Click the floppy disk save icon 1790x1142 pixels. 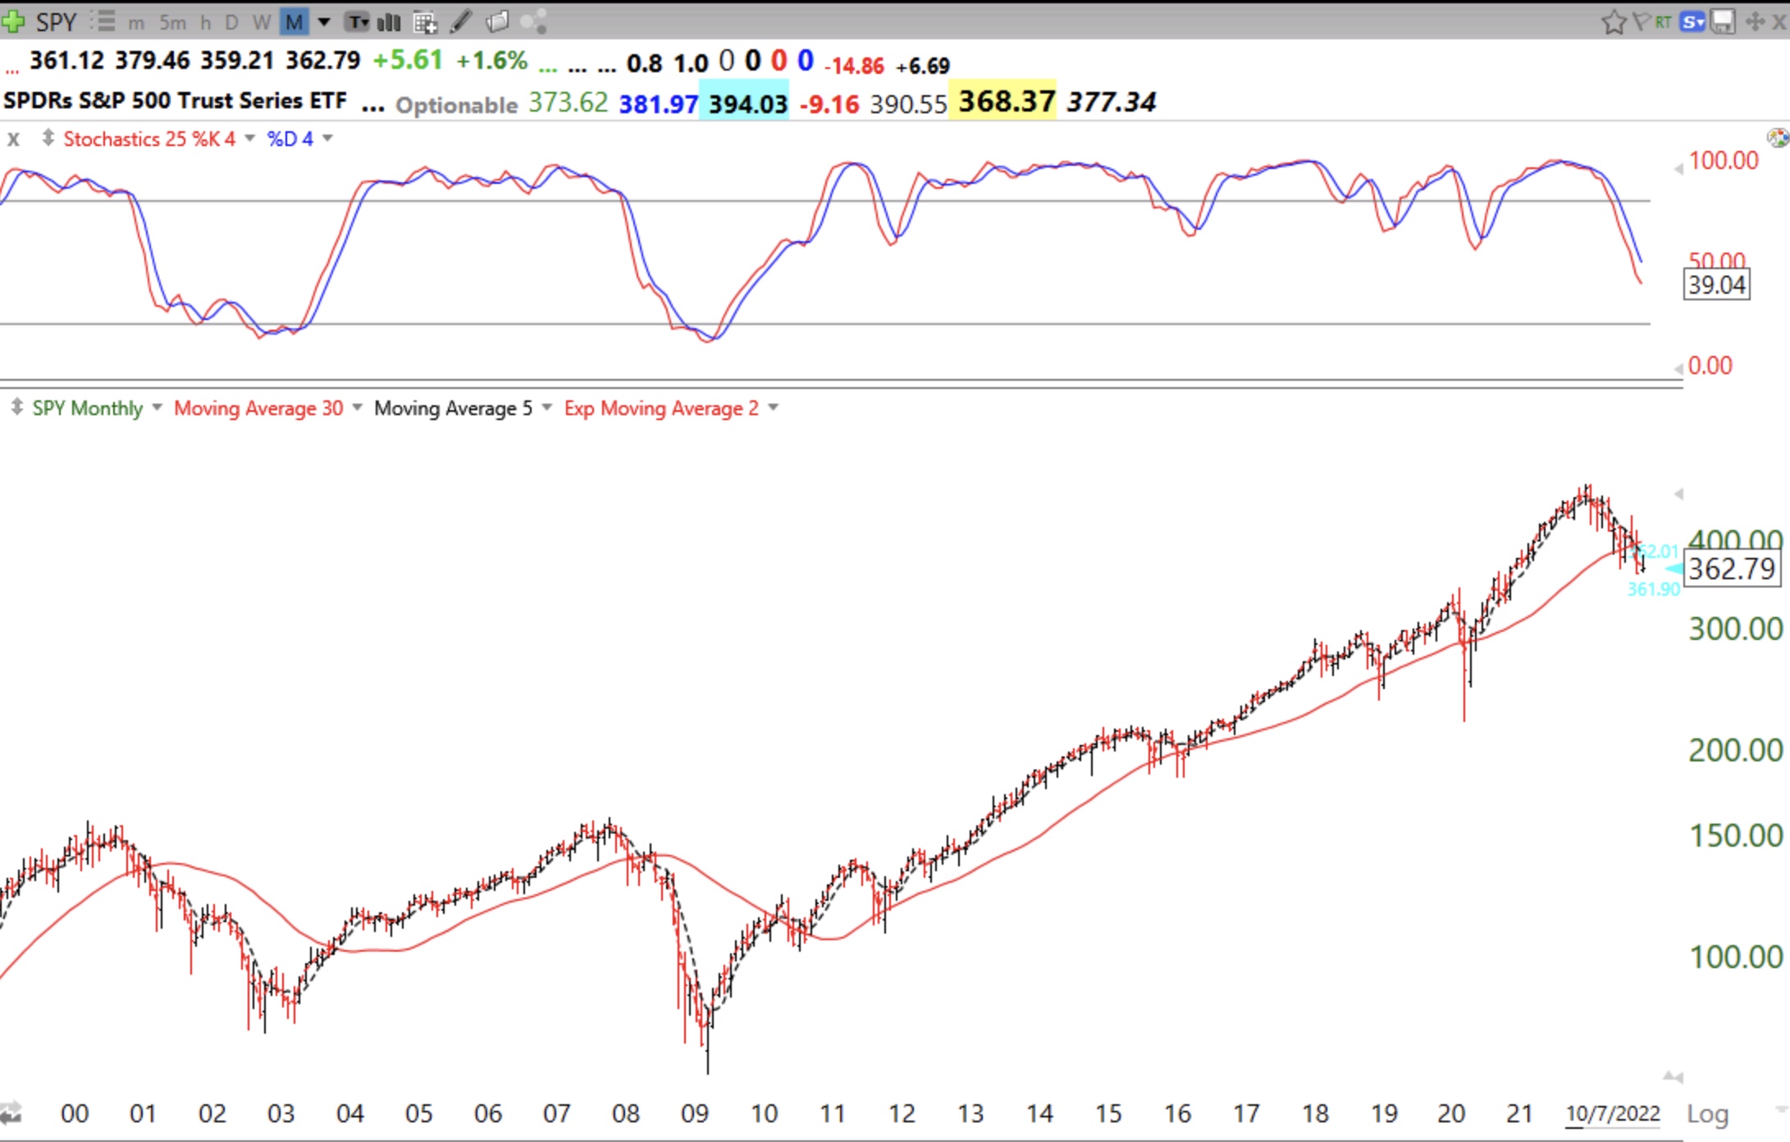pyautogui.click(x=1722, y=22)
